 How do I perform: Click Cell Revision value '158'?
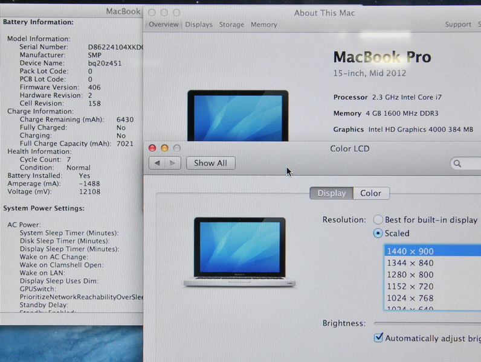(94, 104)
